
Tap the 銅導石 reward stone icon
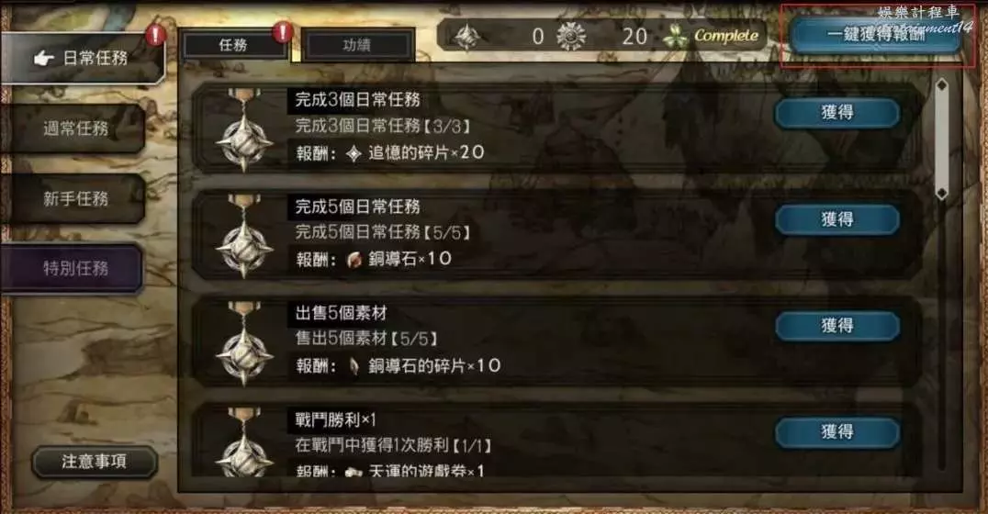click(x=354, y=260)
